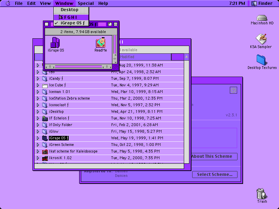Click the Iceman 1.01 folder icon
279x209 pixels.
tap(45, 92)
